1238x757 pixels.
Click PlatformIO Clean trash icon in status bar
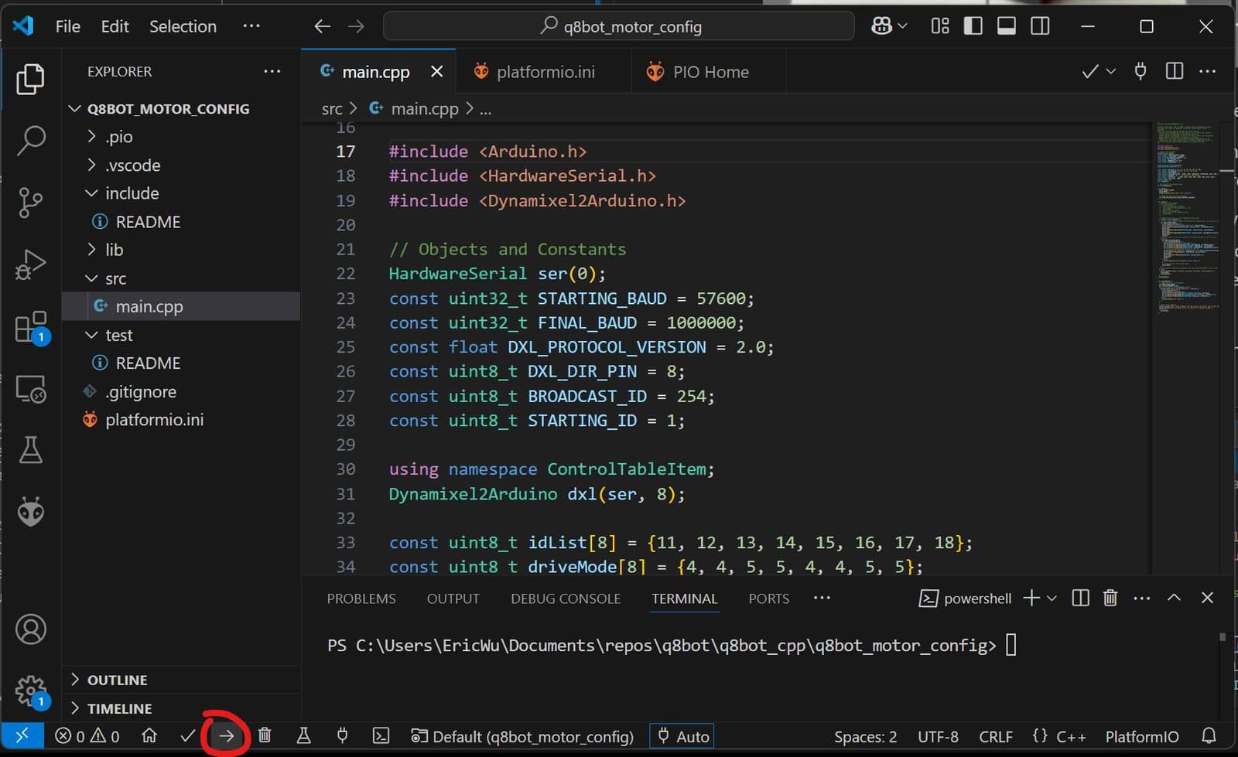point(265,735)
